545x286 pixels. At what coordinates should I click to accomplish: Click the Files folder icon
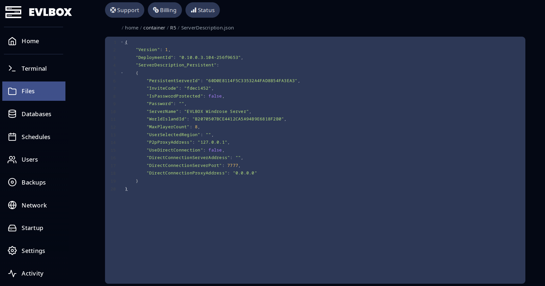[12, 91]
